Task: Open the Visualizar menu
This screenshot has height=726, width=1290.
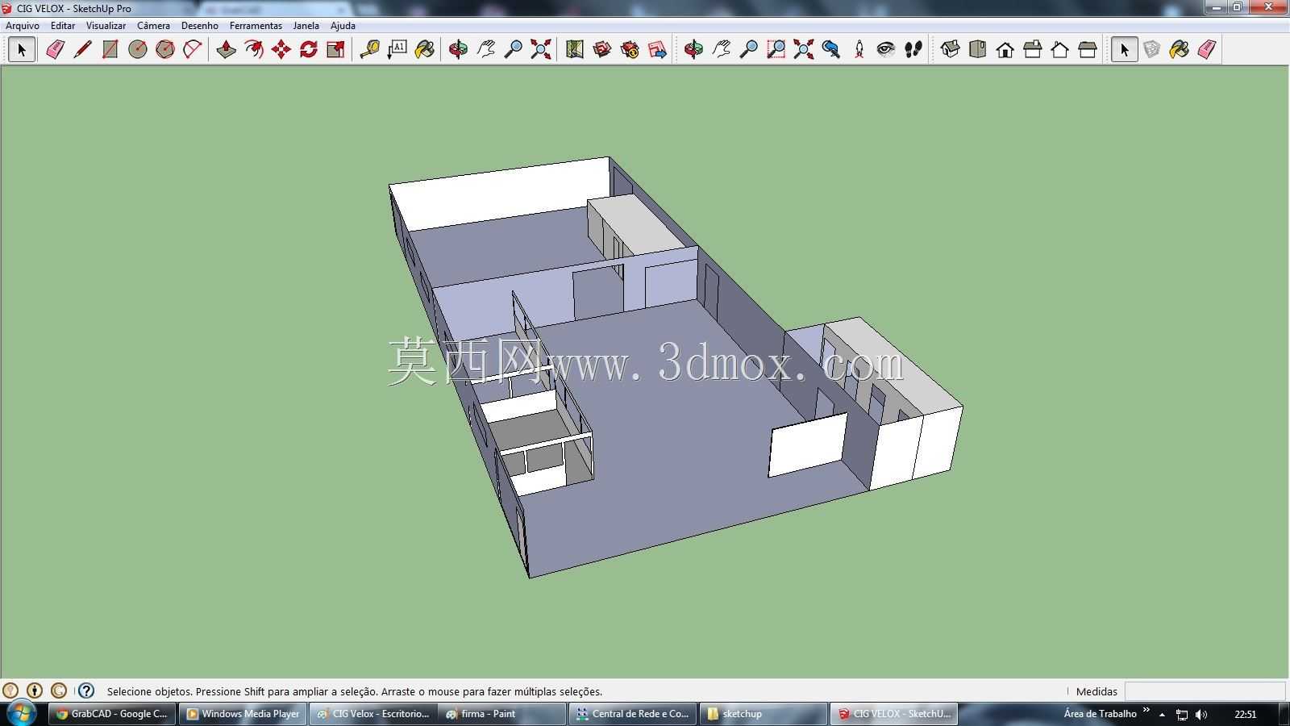Action: [x=106, y=26]
